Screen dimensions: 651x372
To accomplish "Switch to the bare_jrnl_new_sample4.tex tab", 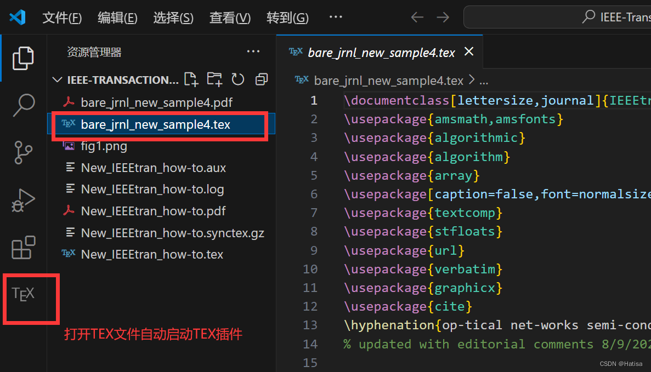I will pyautogui.click(x=381, y=52).
